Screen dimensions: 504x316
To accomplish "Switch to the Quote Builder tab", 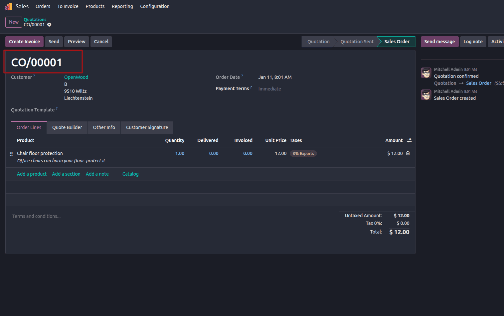I will click(x=67, y=127).
